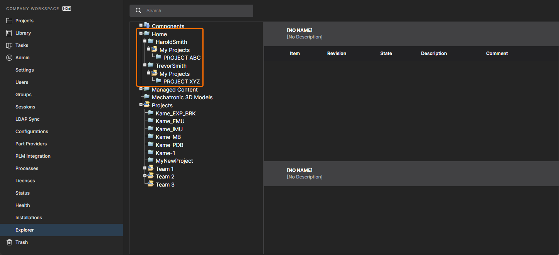Click the Tasks icon in sidebar
The height and width of the screenshot is (255, 559).
coord(9,45)
